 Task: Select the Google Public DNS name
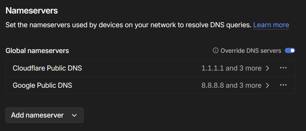[43, 85]
